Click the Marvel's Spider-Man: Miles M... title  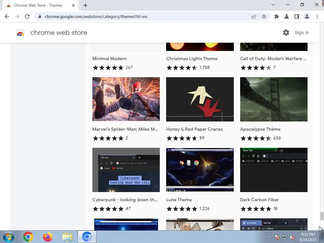click(x=125, y=129)
